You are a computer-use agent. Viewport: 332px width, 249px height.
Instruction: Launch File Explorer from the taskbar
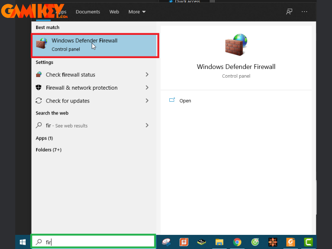pyautogui.click(x=219, y=242)
